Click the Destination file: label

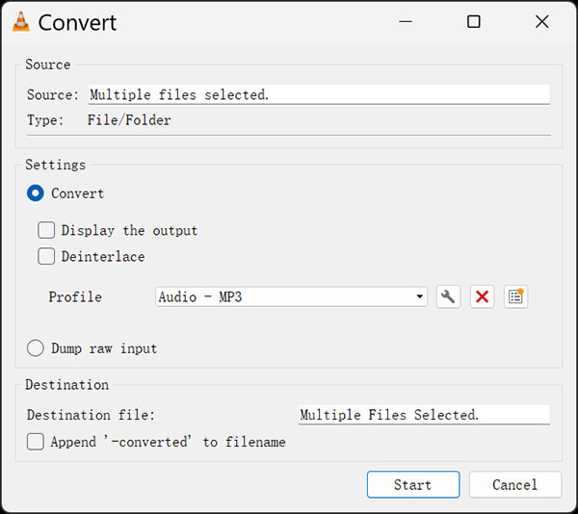[91, 415]
